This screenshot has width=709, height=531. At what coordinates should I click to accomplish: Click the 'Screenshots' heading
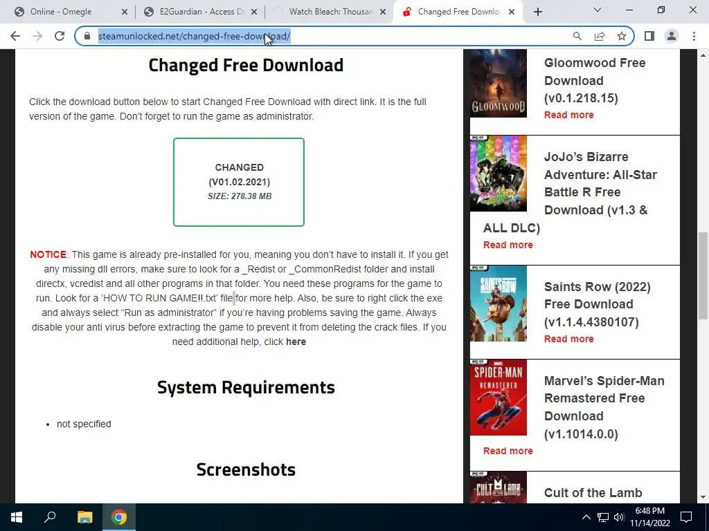point(246,469)
